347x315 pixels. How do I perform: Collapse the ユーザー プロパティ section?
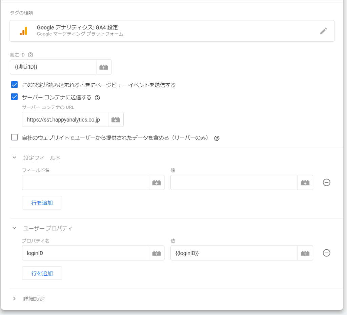14,228
